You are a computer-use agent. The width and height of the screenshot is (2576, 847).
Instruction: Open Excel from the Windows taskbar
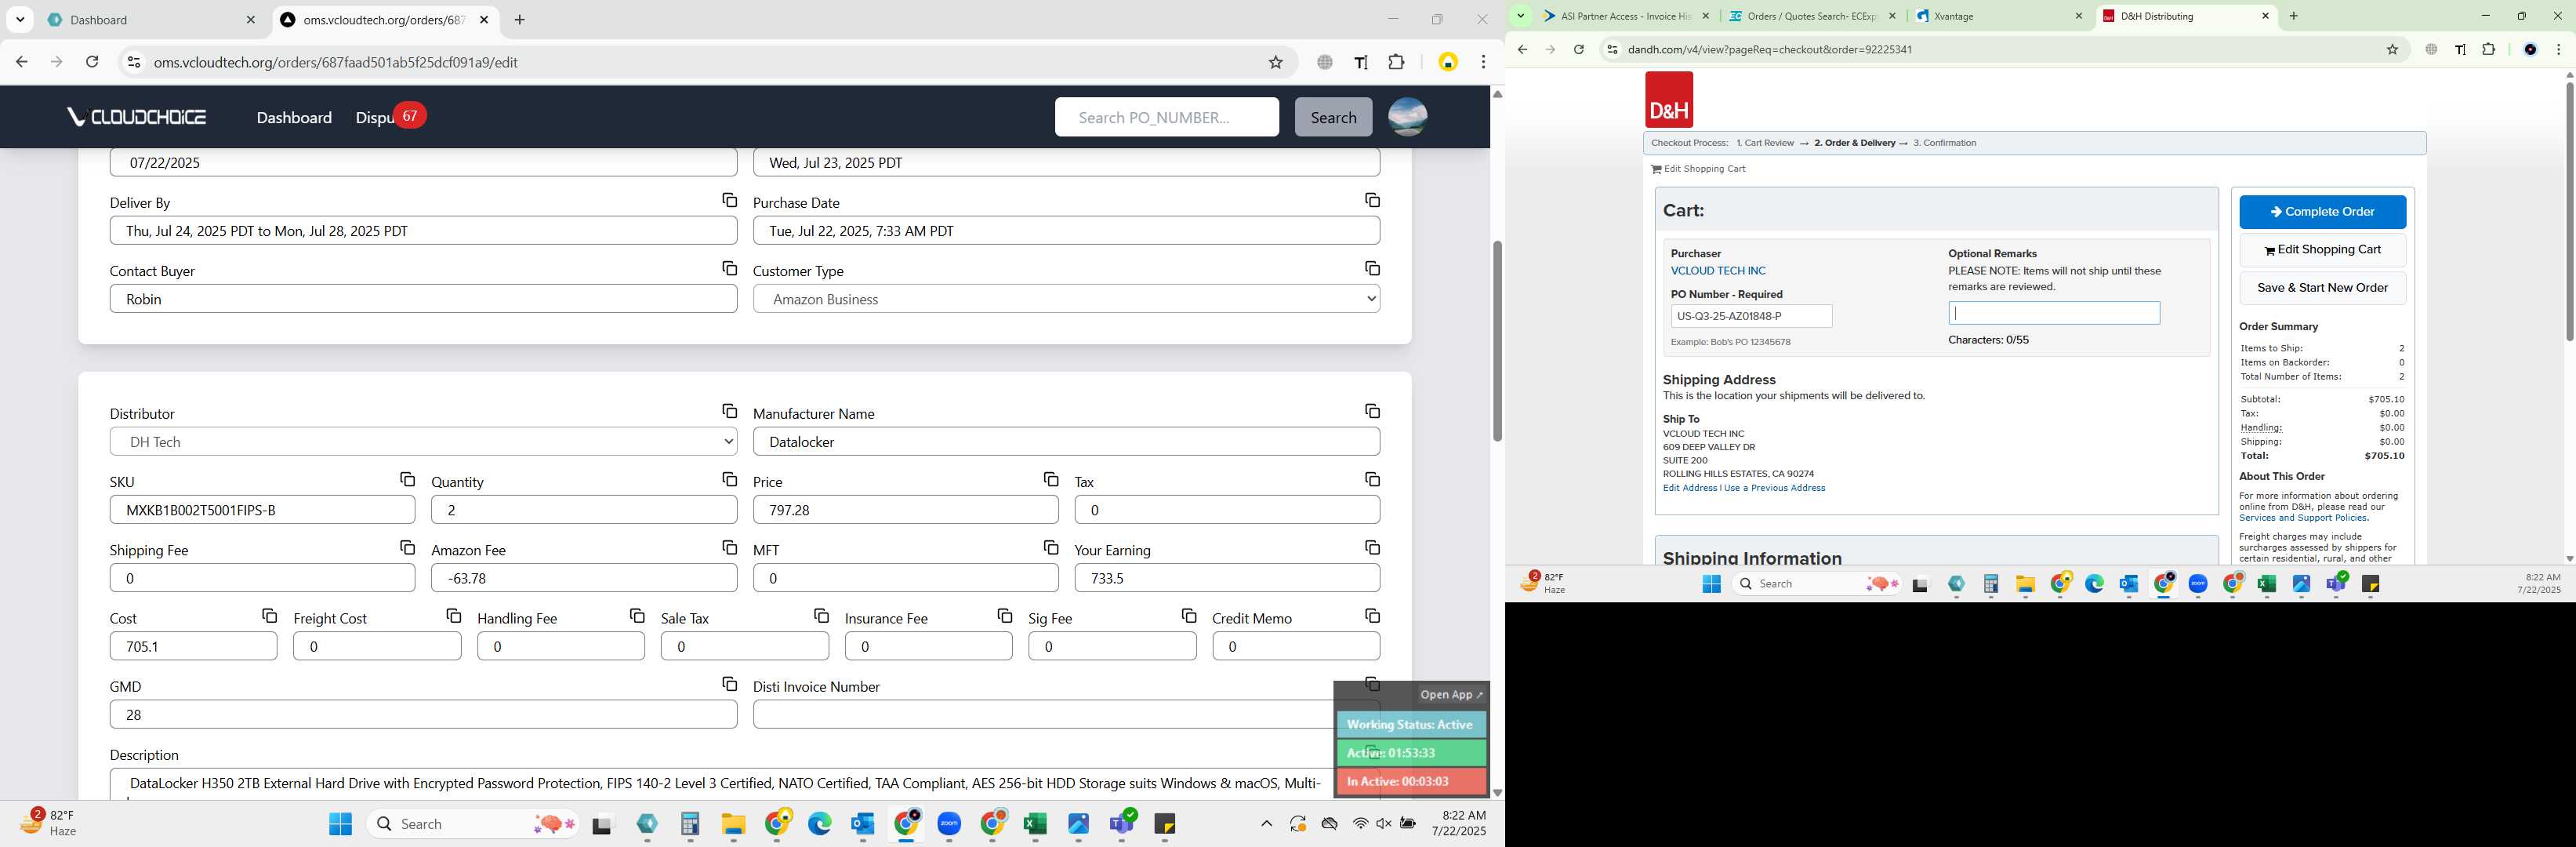(1035, 824)
